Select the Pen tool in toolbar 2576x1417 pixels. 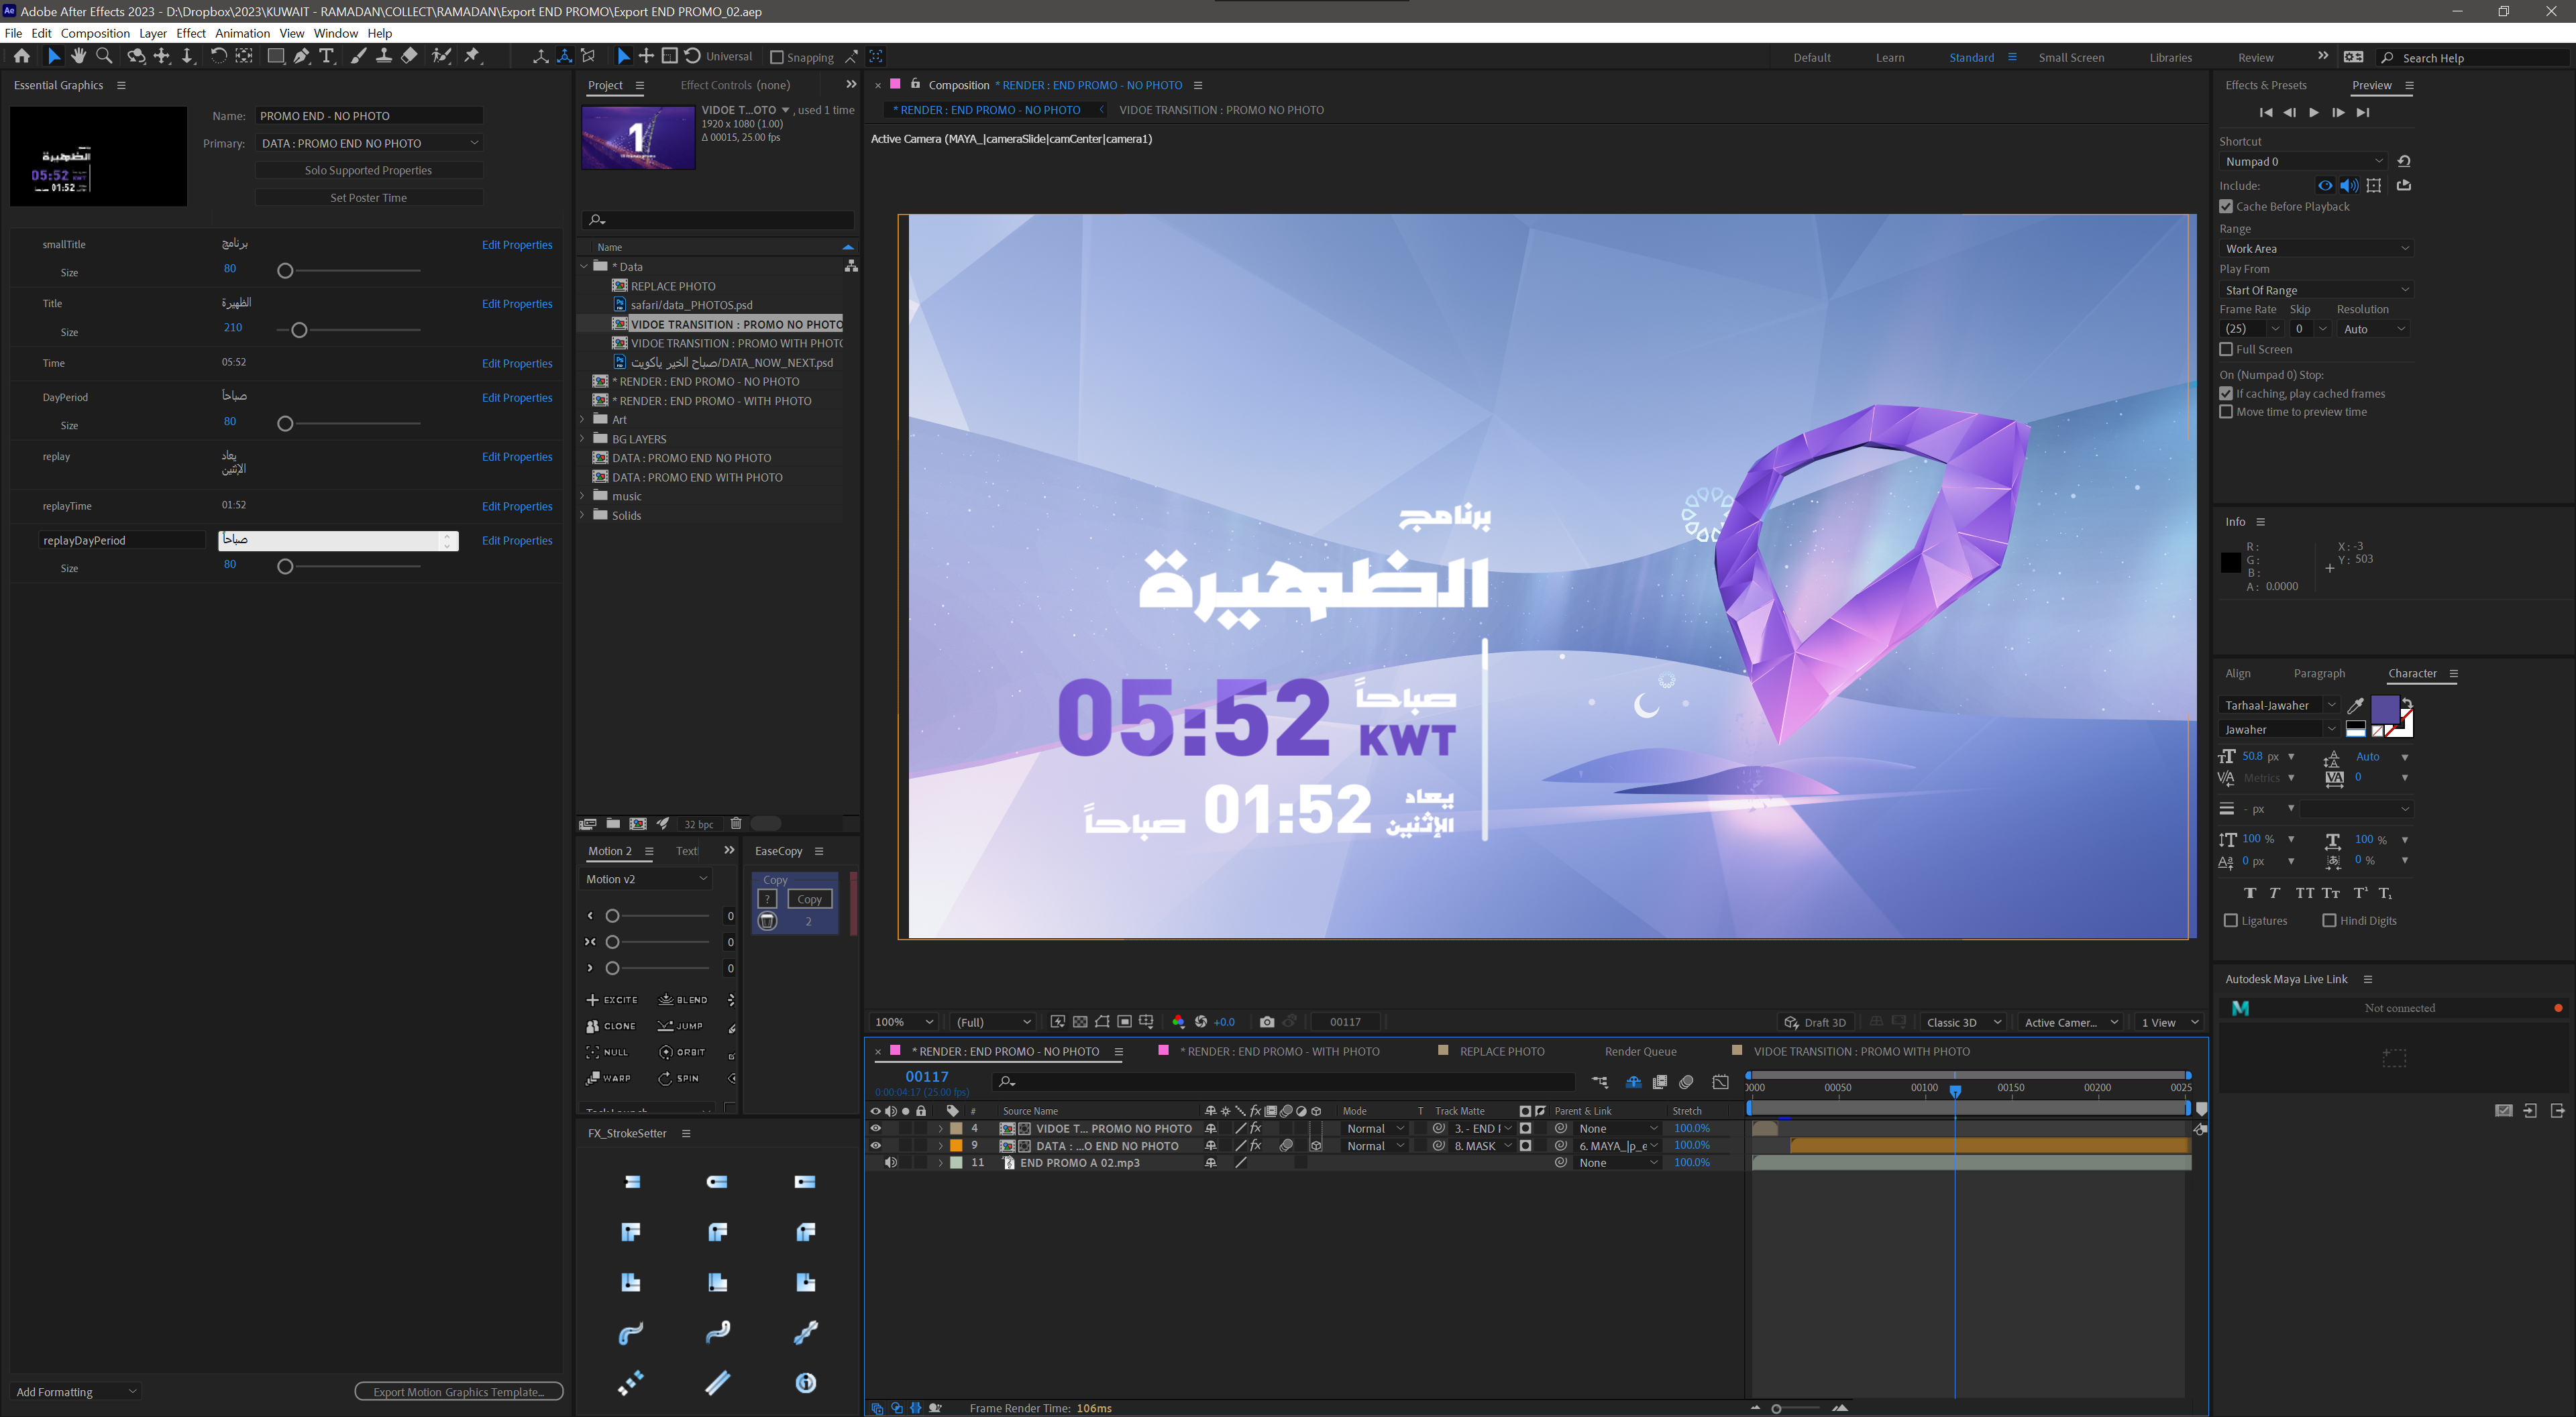(301, 57)
